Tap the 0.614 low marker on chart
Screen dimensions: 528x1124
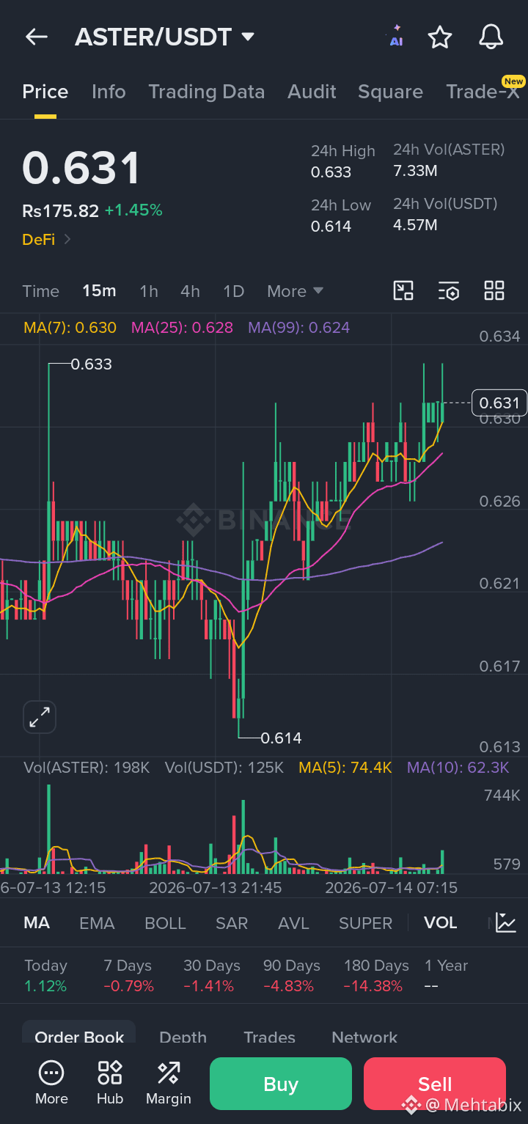click(x=281, y=738)
